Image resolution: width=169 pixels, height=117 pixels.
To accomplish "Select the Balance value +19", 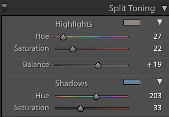I will click(x=154, y=64).
